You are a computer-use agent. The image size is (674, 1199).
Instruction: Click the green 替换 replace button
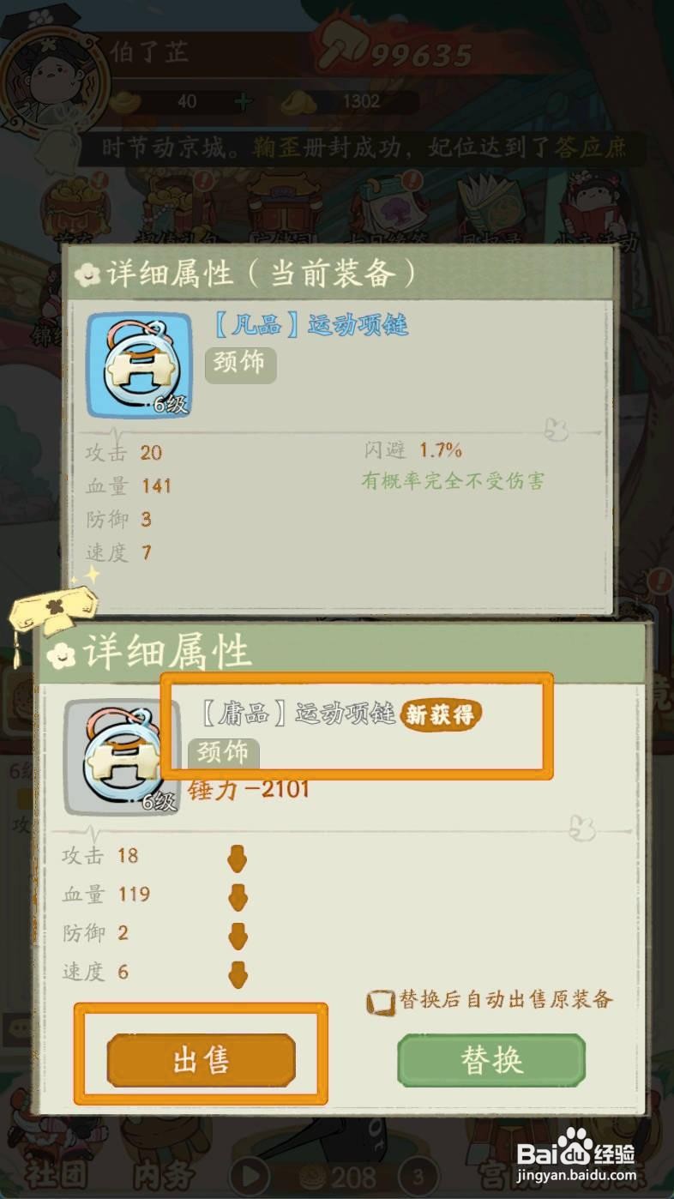click(491, 1061)
